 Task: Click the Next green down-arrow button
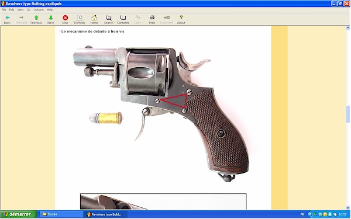pyautogui.click(x=50, y=19)
